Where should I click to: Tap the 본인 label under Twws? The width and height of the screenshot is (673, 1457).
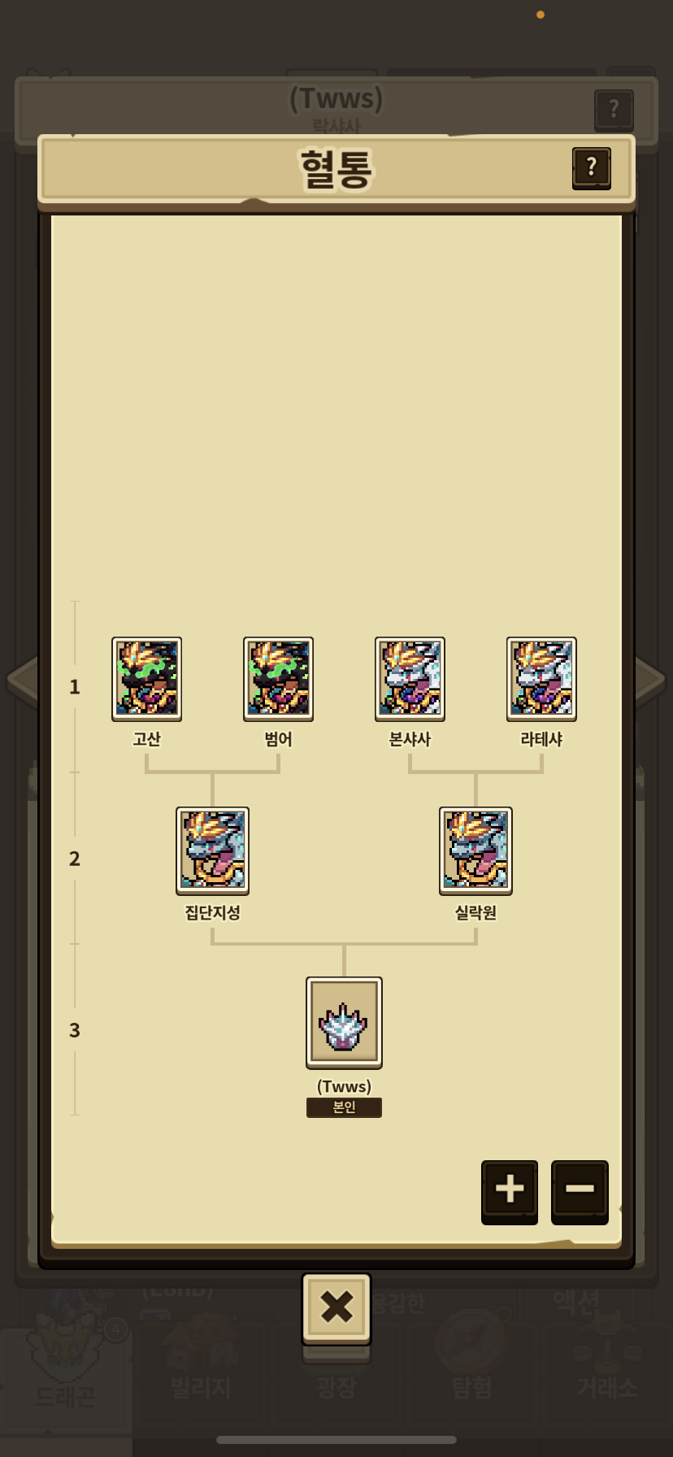pyautogui.click(x=344, y=1107)
